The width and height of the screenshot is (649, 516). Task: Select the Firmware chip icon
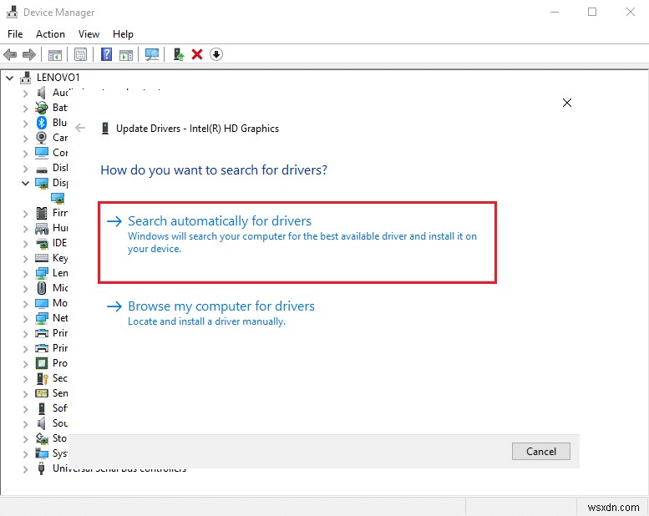pos(42,213)
